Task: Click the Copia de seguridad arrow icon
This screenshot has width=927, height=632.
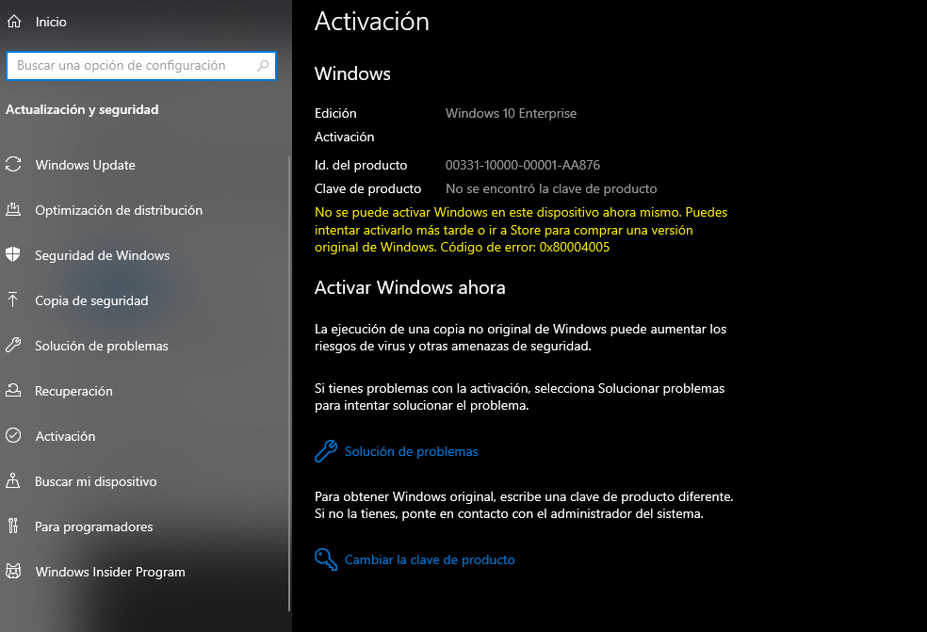Action: pyautogui.click(x=13, y=300)
